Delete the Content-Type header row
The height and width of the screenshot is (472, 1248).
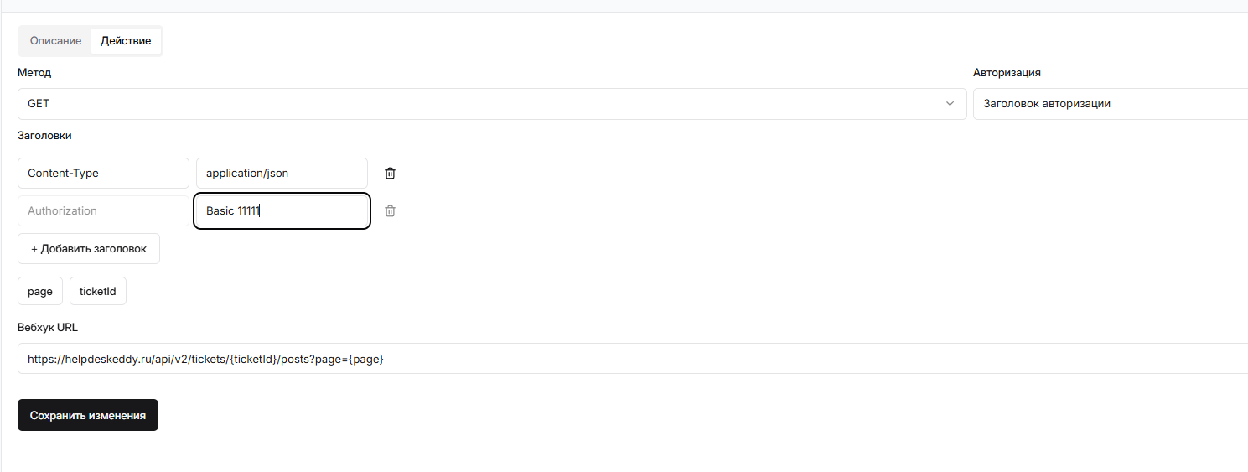coord(390,174)
